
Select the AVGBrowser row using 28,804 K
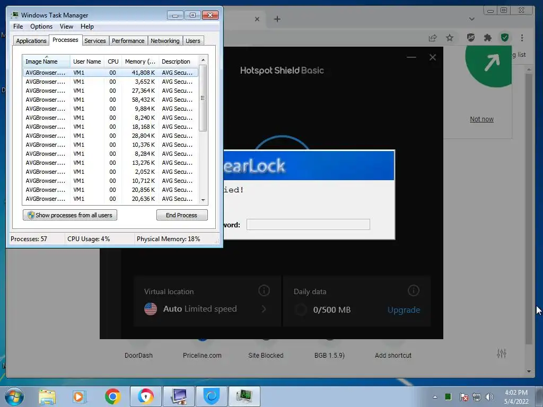point(110,136)
